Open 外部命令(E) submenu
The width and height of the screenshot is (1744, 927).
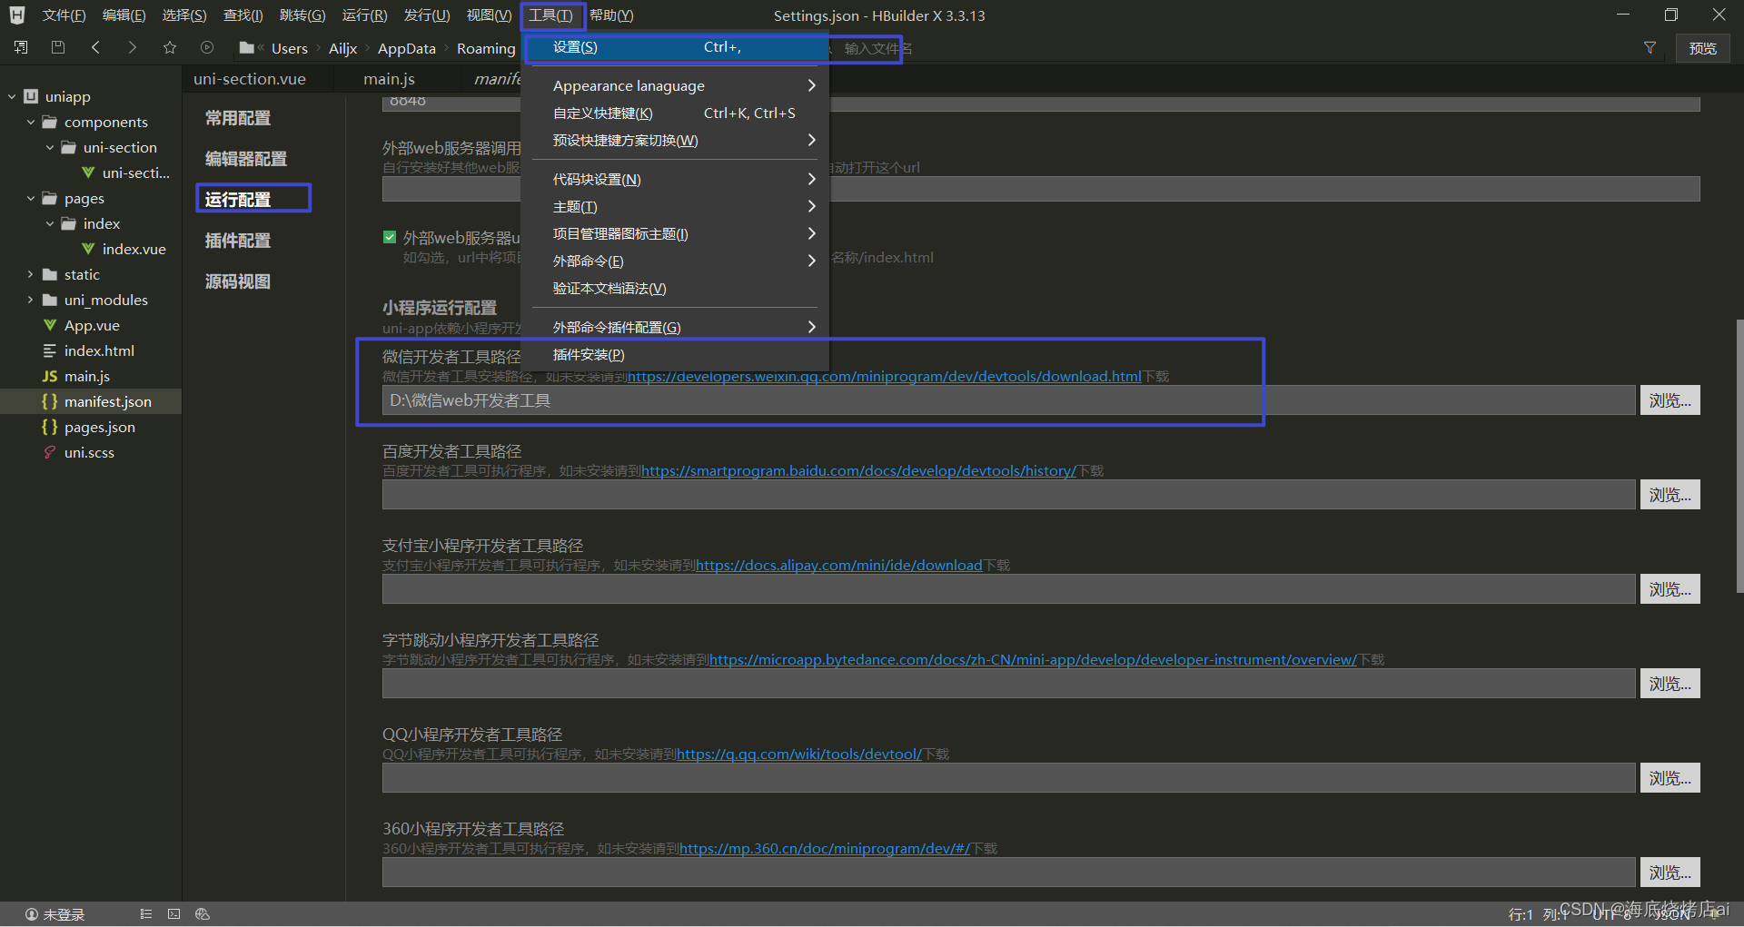675,261
